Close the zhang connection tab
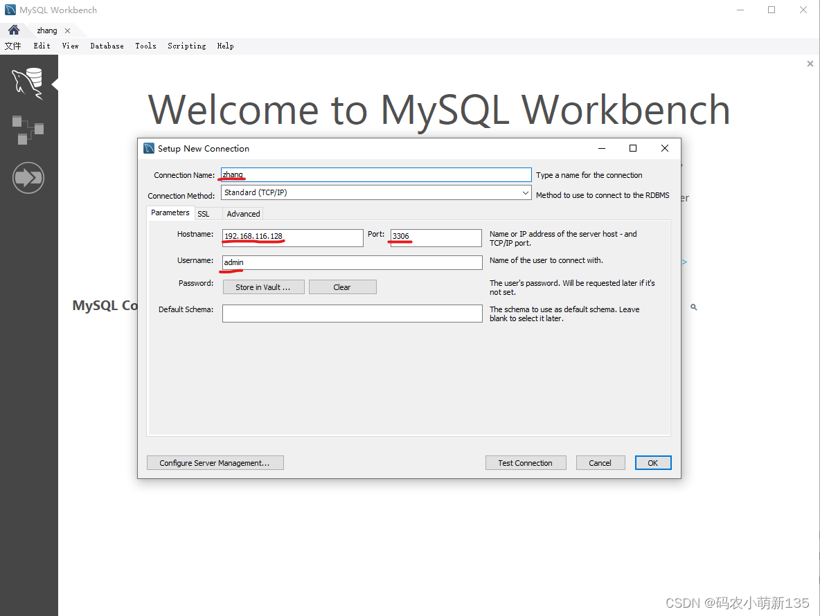Screen dimensions: 820x616 click(66, 30)
